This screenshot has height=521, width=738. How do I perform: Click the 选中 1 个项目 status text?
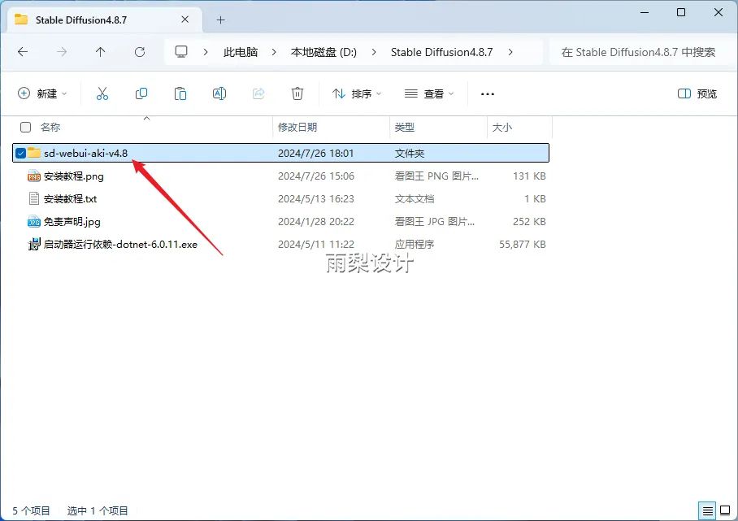click(x=98, y=510)
